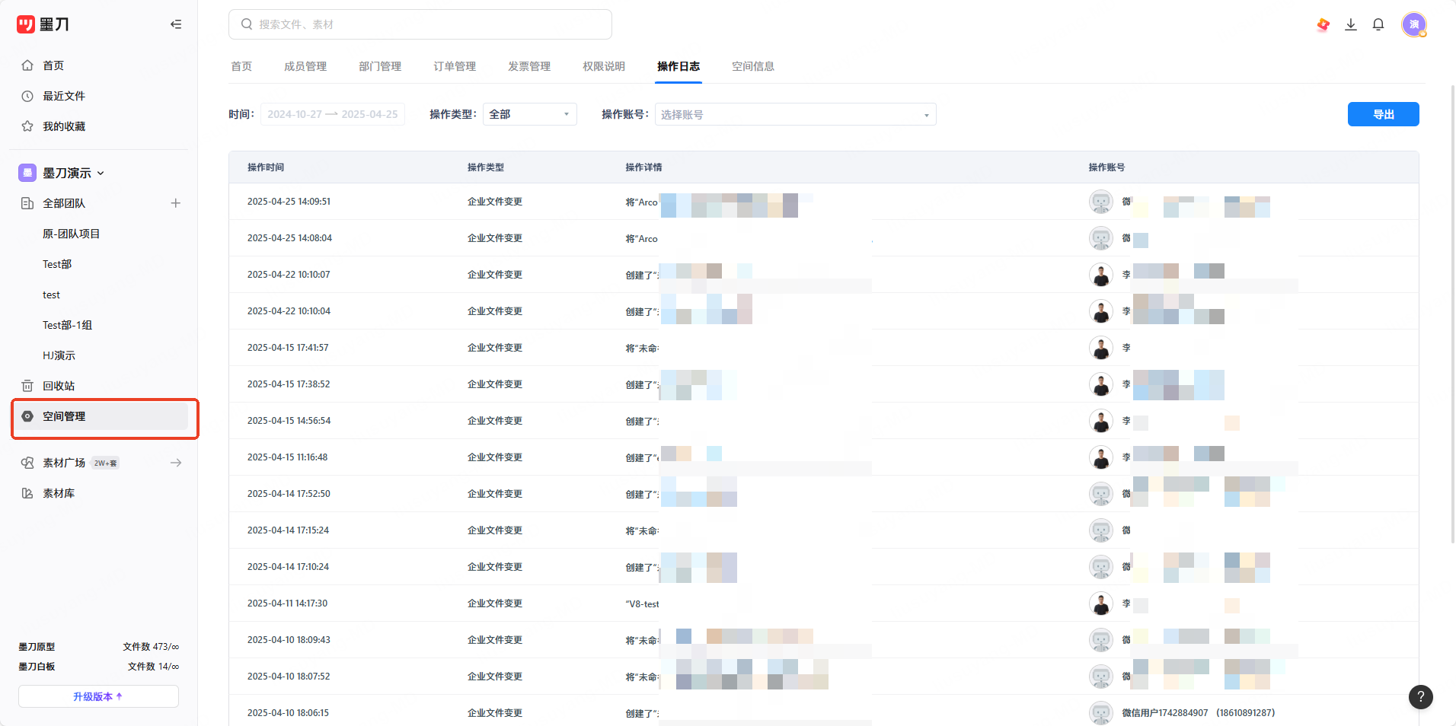Open the 操作账号 选择账号 dropdown
1456x726 pixels.
tap(796, 114)
